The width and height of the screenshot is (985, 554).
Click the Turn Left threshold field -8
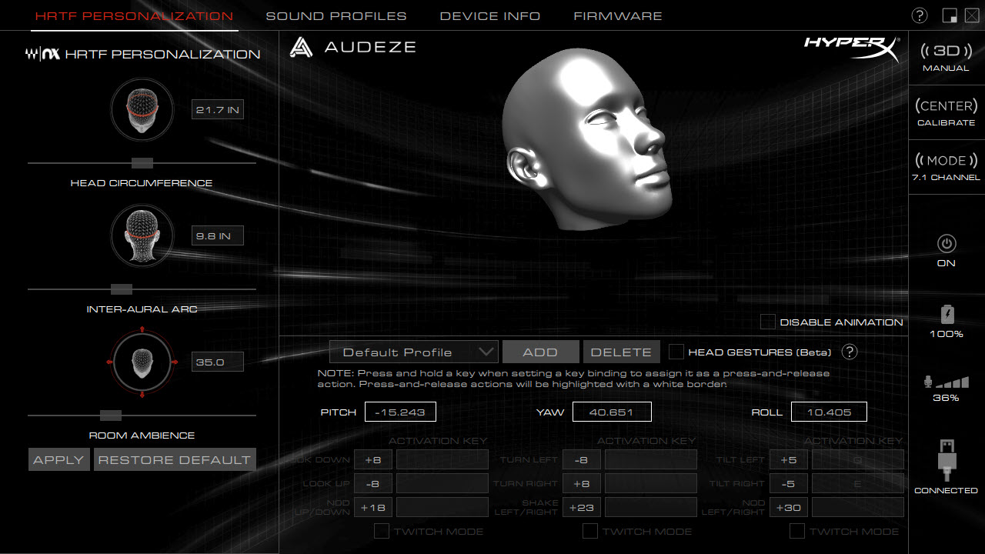pyautogui.click(x=582, y=459)
